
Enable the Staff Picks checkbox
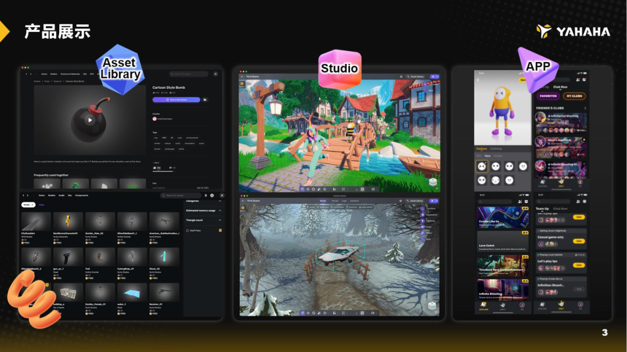click(x=188, y=231)
